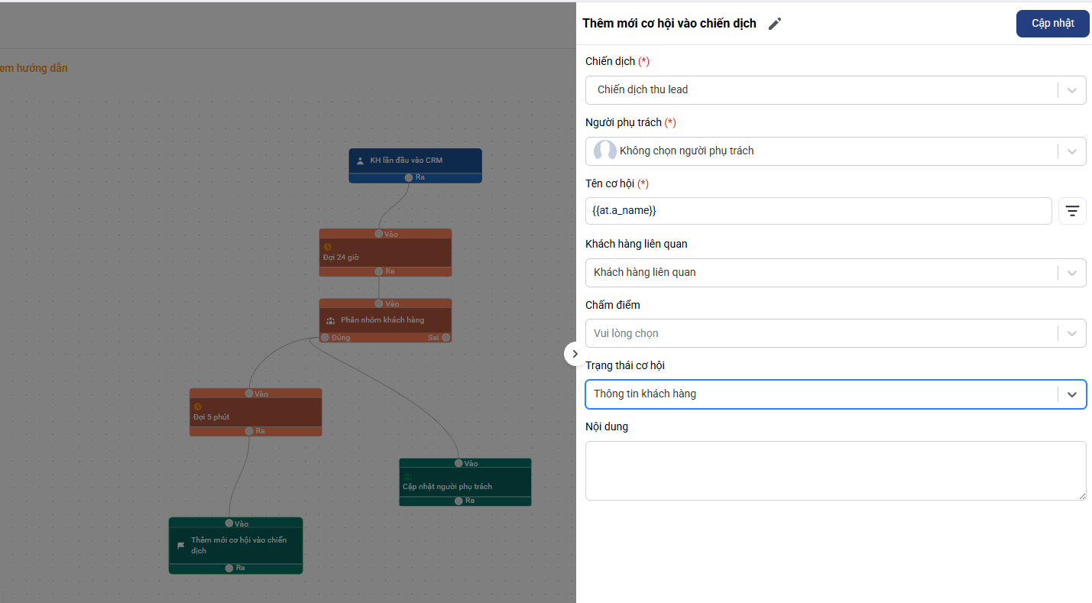Screen dimensions: 1092x603
Task: Collapse the side panel with the arrow handle
Action: click(x=575, y=354)
